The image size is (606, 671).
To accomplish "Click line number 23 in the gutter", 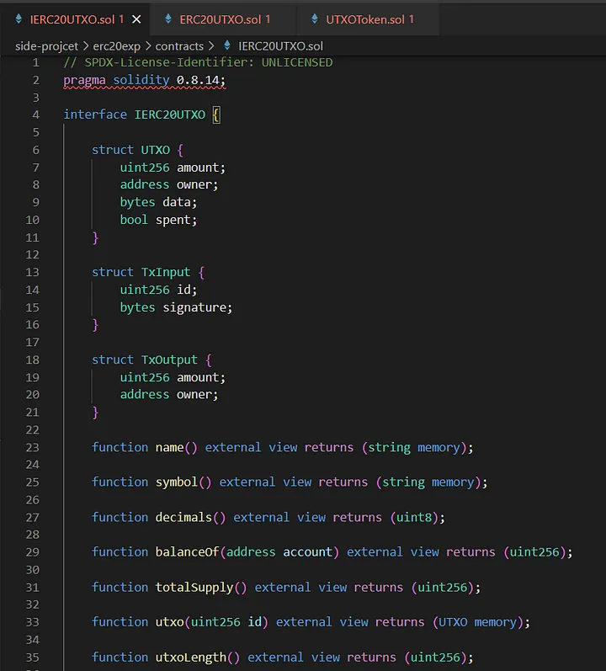I will point(33,447).
